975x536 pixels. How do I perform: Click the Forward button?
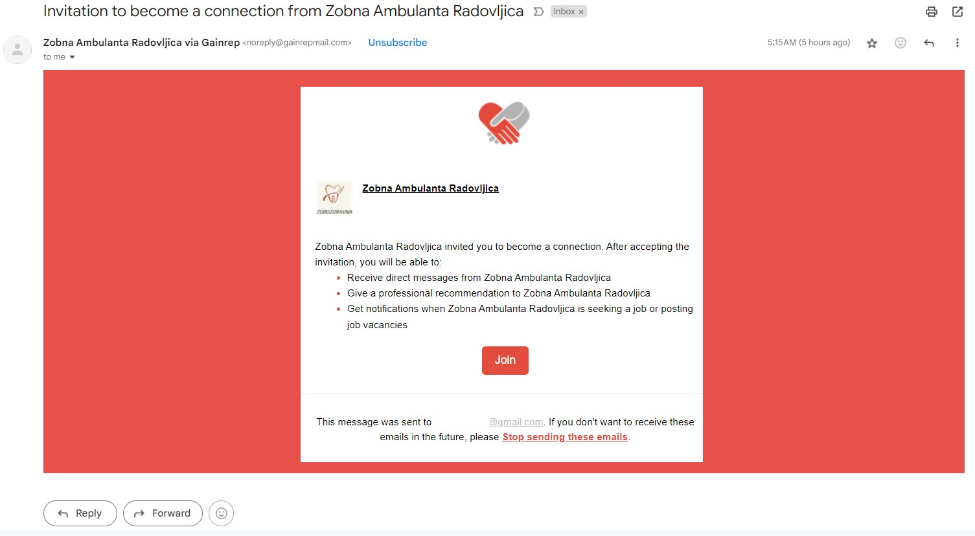[x=163, y=513]
